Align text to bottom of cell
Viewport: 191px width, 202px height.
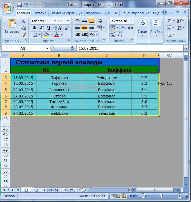pyautogui.click(x=92, y=21)
